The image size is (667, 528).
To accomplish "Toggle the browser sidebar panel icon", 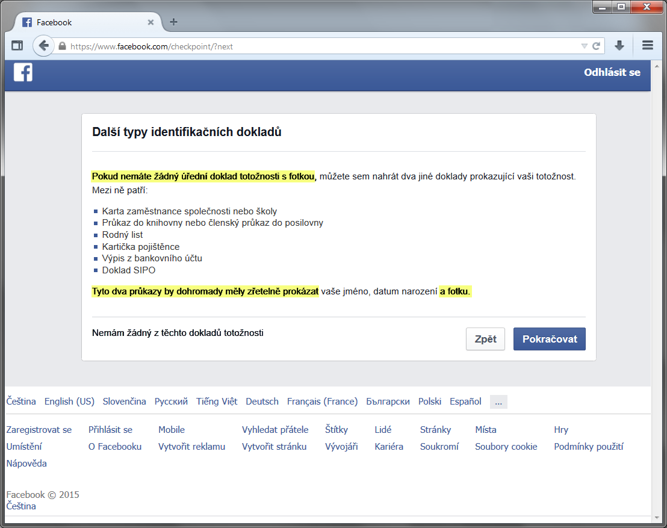I will (17, 46).
